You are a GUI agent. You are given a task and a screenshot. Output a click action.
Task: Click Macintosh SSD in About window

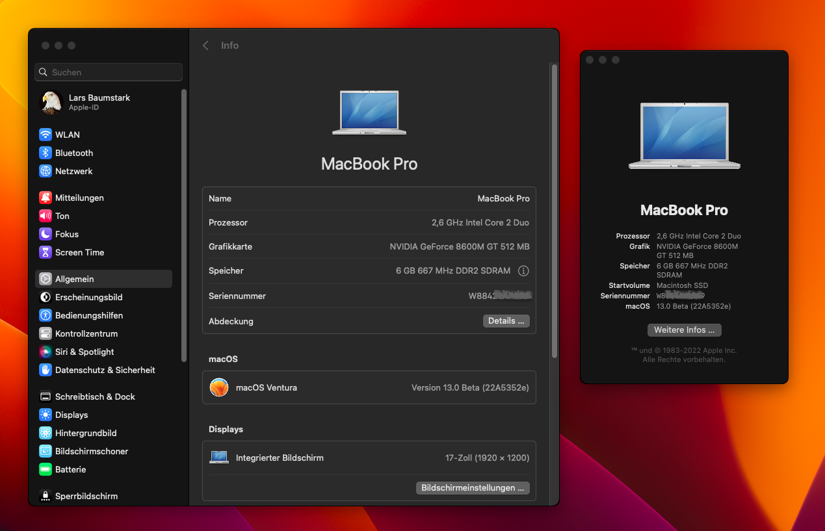[682, 285]
